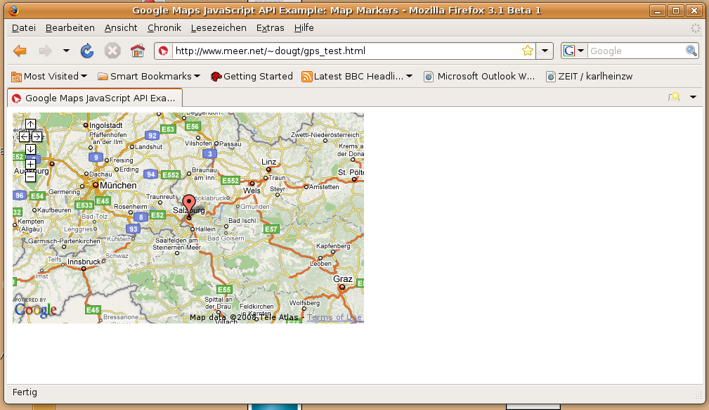Click the Innsbruck label on the map
The width and height of the screenshot is (709, 410).
(84, 262)
